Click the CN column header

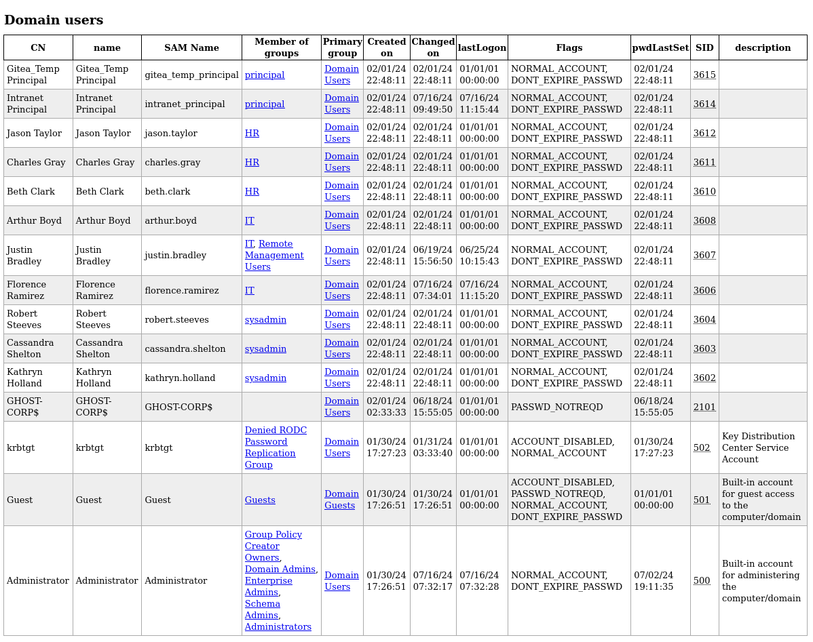click(38, 47)
